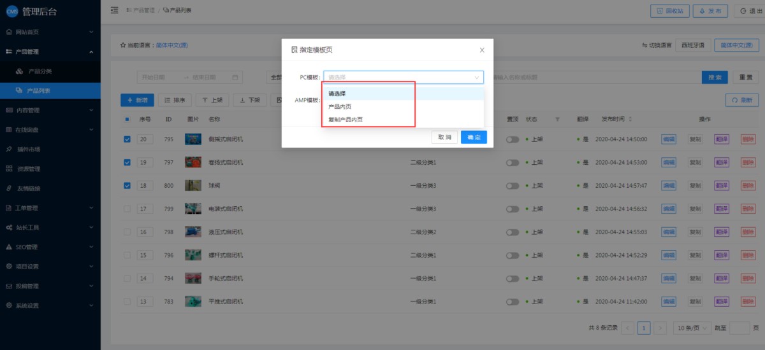Close the 指定模板页 dialog with X
The height and width of the screenshot is (350, 765).
[x=482, y=50]
